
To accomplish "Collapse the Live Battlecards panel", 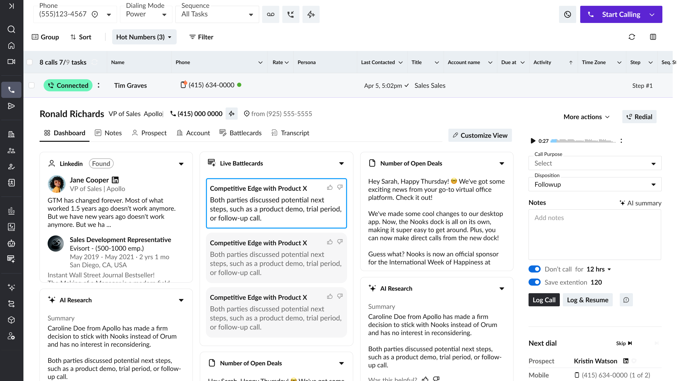I will click(x=341, y=164).
